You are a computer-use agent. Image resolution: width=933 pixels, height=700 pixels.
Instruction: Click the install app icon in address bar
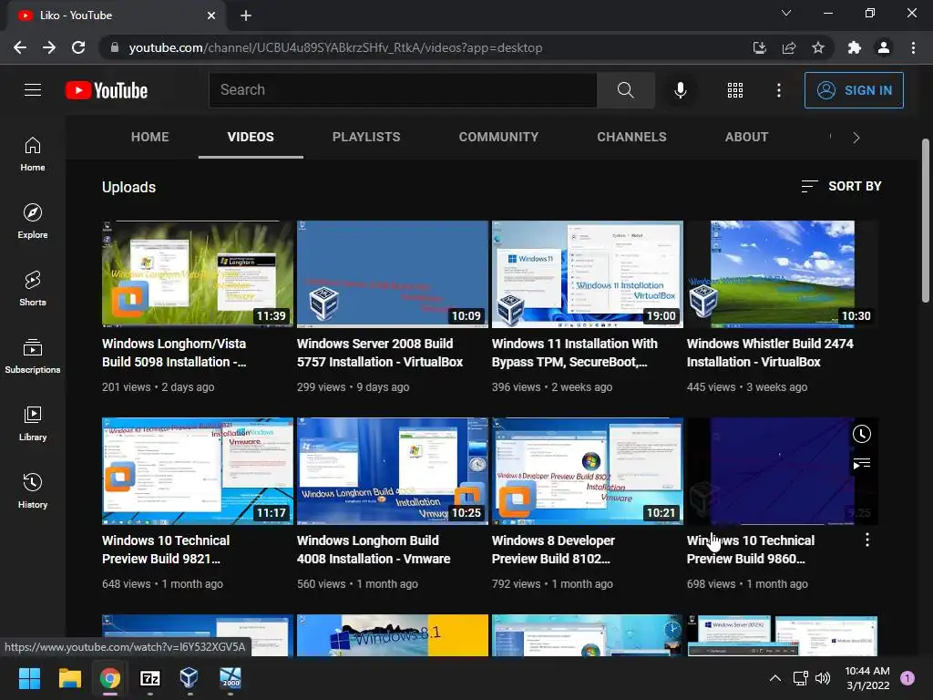pos(759,47)
